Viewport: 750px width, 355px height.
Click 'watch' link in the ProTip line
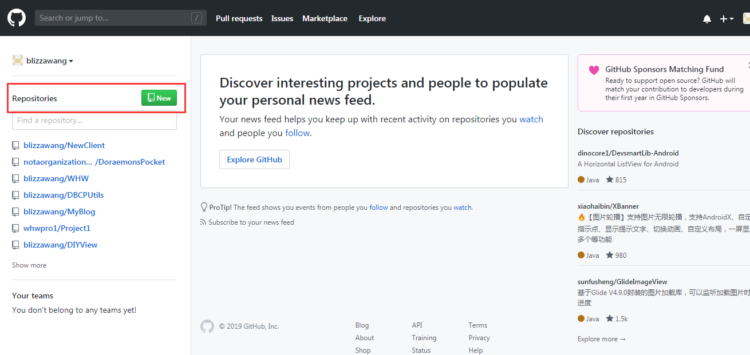click(463, 208)
